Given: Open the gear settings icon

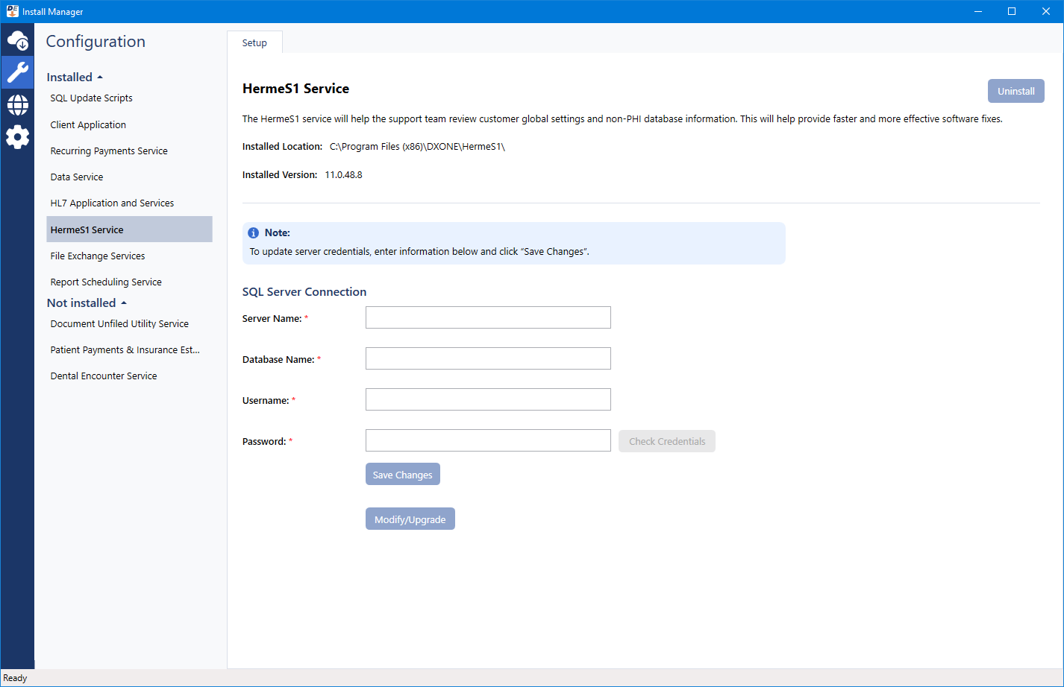Looking at the screenshot, I should coord(17,137).
